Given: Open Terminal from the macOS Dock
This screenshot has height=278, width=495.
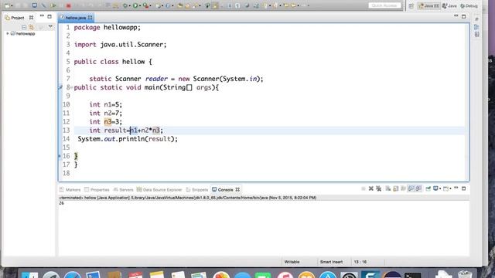Looking at the screenshot, I should [x=413, y=275].
